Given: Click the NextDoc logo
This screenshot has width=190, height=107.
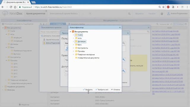Looking at the screenshot, I should click(12, 13).
